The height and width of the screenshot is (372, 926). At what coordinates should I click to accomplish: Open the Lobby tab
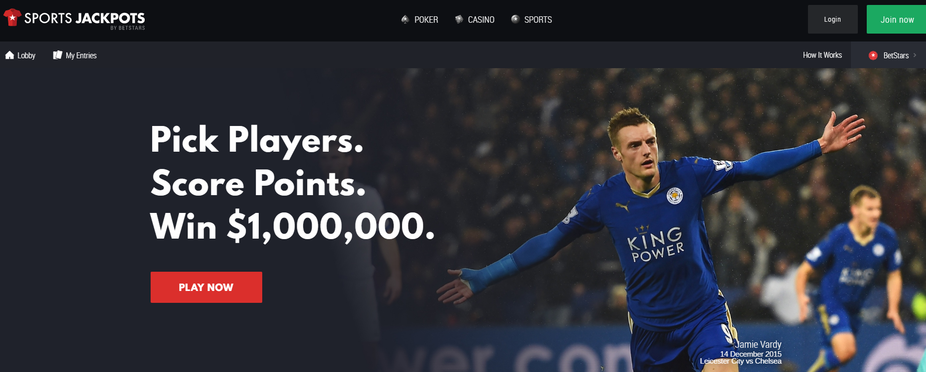click(x=26, y=55)
